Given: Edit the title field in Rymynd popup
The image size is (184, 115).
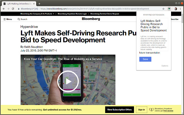Looking at the screenshot, I should (153, 26).
